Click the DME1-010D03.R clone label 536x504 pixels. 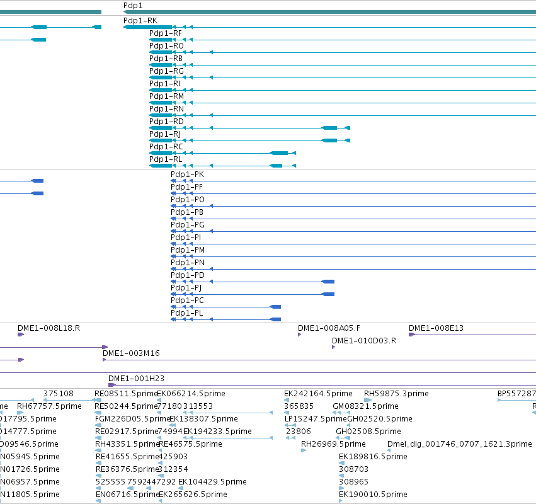click(x=364, y=341)
